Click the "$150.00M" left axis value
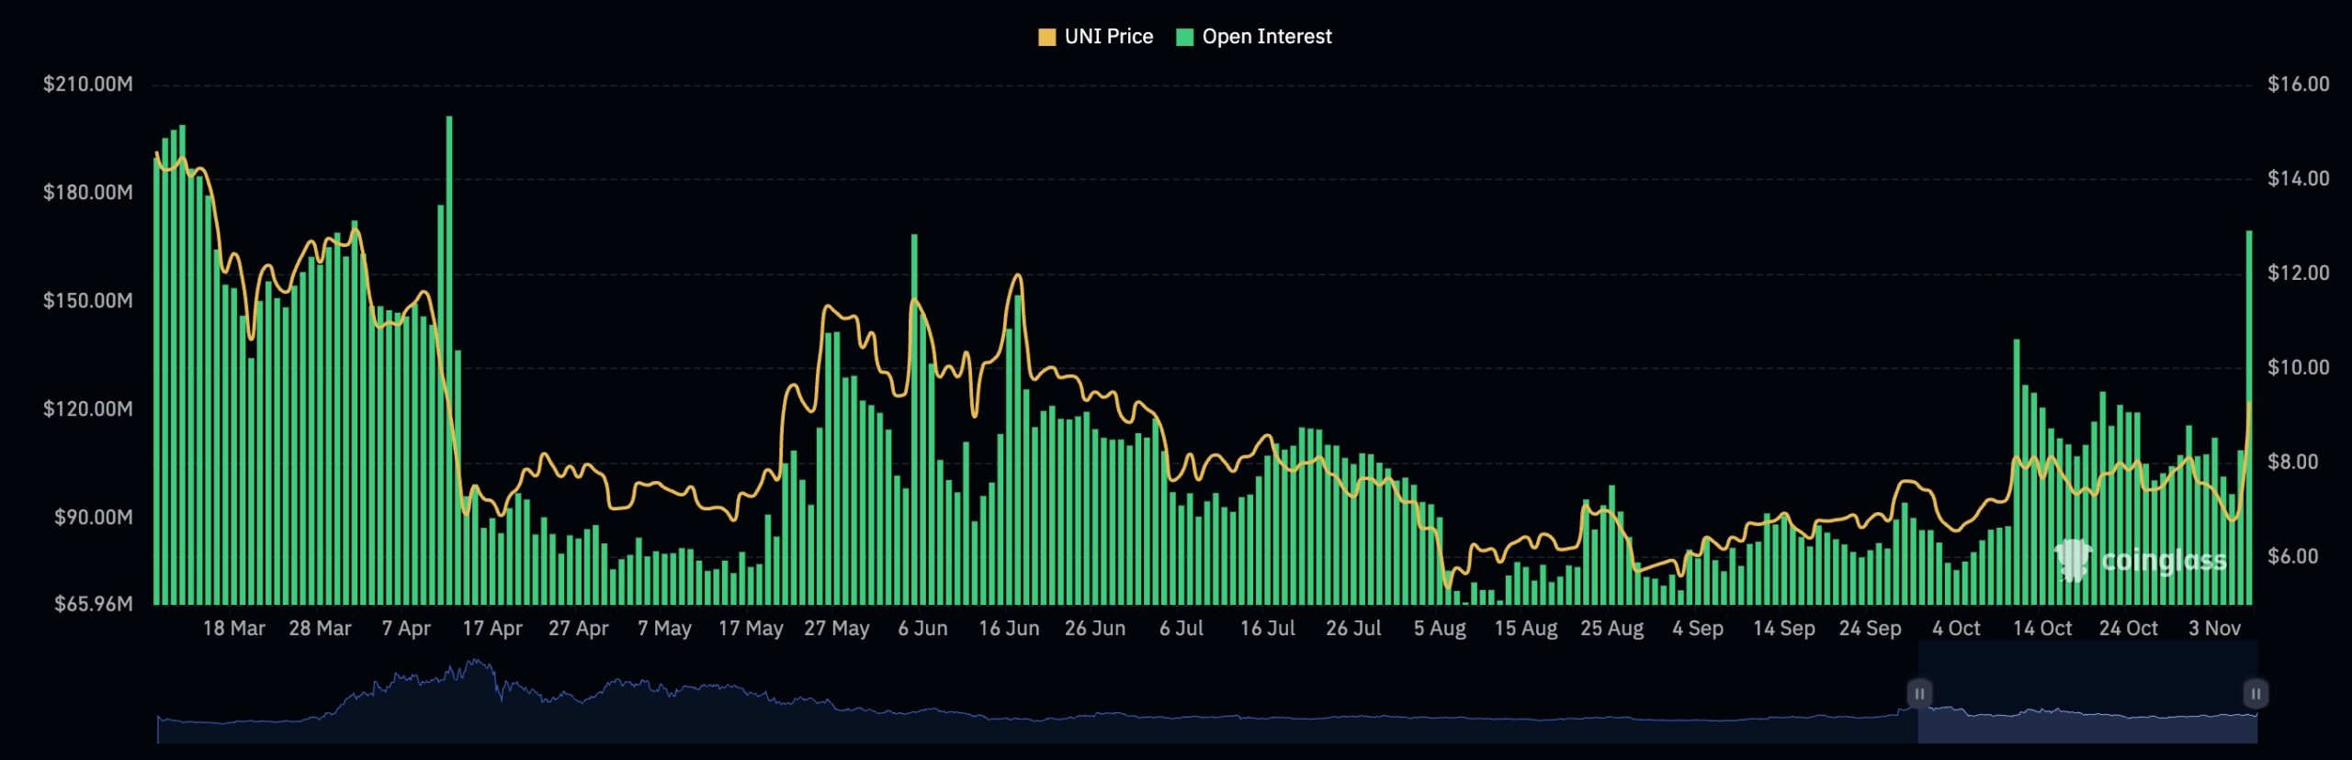This screenshot has height=760, width=2352. 88,301
